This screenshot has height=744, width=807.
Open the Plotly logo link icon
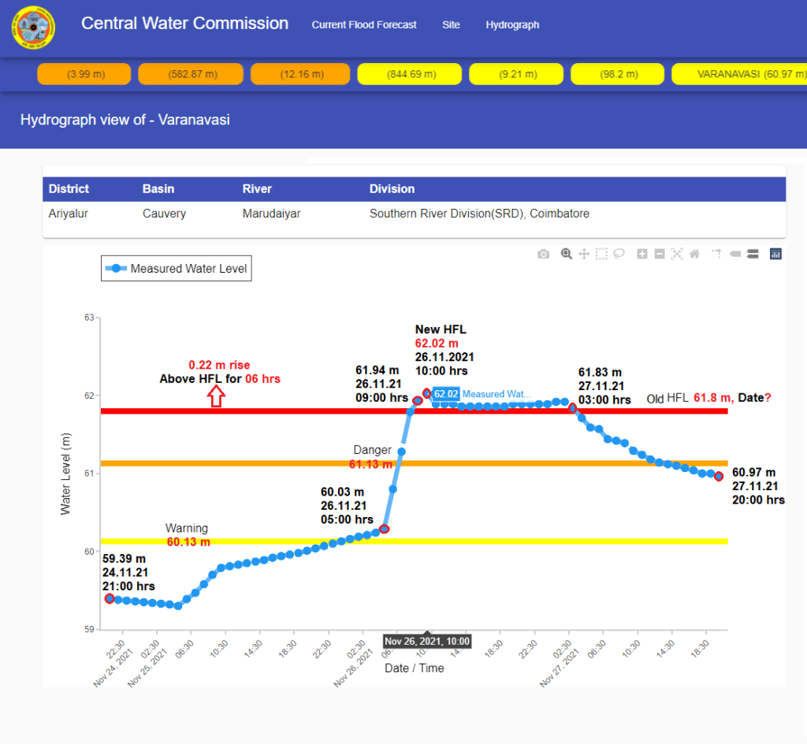coord(775,254)
